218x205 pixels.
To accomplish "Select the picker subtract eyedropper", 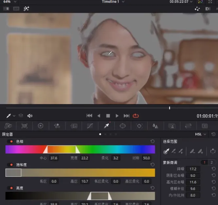I will 174,151.
